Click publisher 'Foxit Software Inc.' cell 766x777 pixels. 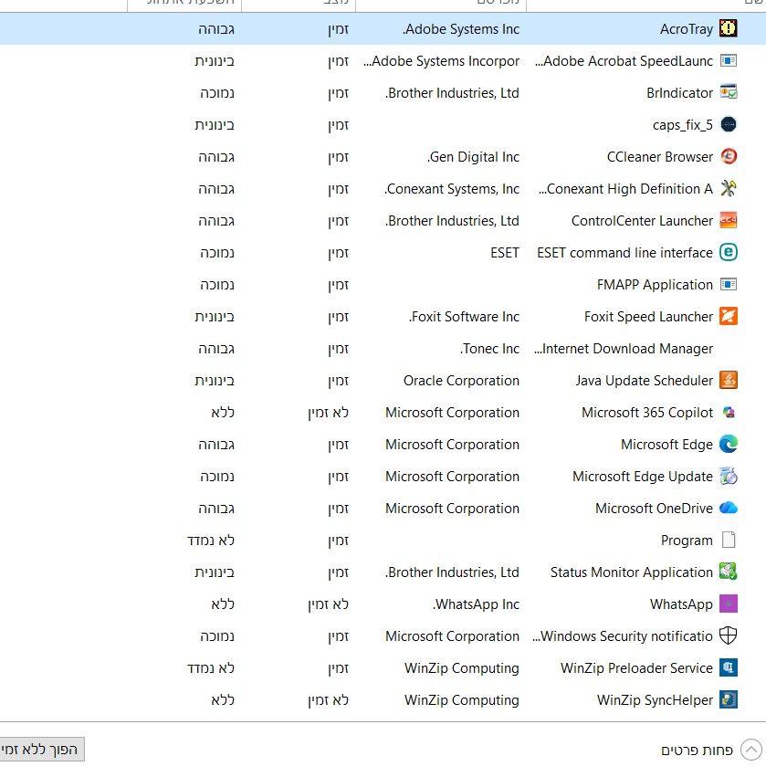point(465,317)
